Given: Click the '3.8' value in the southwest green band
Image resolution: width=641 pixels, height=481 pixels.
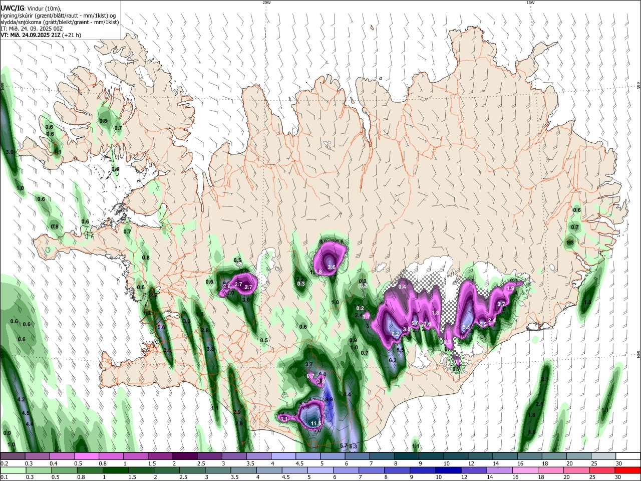Looking at the screenshot, I should click(210, 349).
